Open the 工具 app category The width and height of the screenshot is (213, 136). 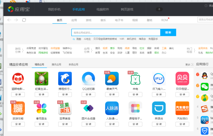(x=164, y=48)
